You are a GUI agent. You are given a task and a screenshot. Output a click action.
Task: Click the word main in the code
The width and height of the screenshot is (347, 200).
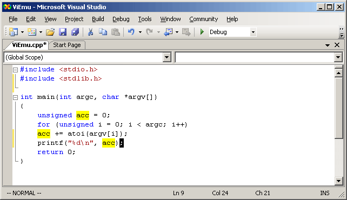(x=46, y=97)
